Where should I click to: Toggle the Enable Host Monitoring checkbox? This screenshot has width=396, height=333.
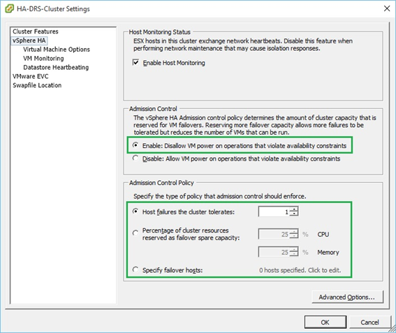point(135,62)
